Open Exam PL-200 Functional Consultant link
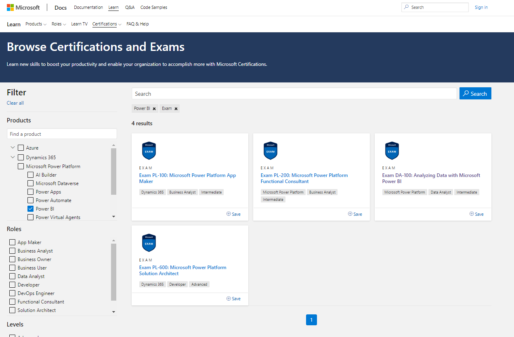This screenshot has height=337, width=514. coord(304,178)
